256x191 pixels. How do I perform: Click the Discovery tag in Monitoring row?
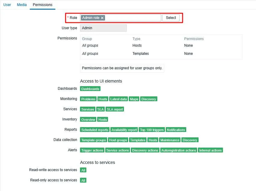pos(149,99)
